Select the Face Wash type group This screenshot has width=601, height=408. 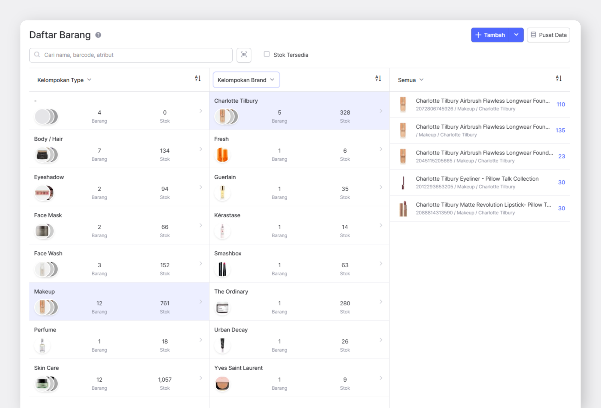click(x=119, y=263)
